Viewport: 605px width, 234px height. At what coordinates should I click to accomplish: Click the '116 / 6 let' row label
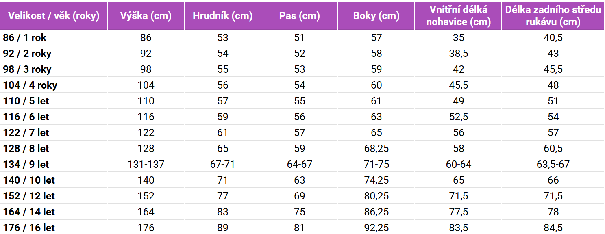pyautogui.click(x=26, y=117)
